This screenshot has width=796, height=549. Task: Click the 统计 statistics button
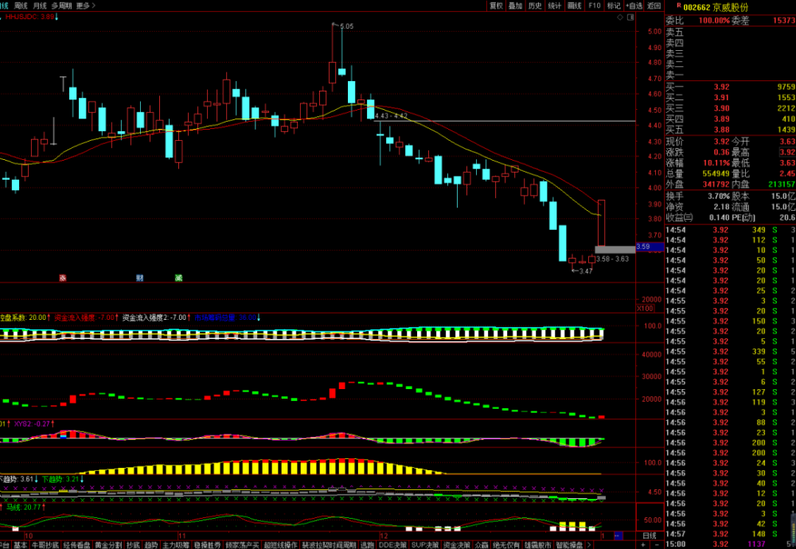coord(555,6)
